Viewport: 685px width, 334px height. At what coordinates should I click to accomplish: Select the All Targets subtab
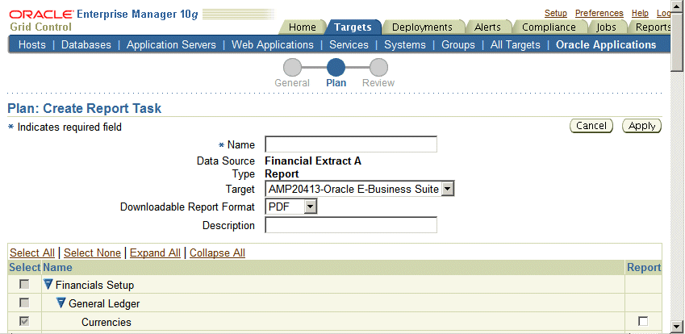pyautogui.click(x=516, y=45)
